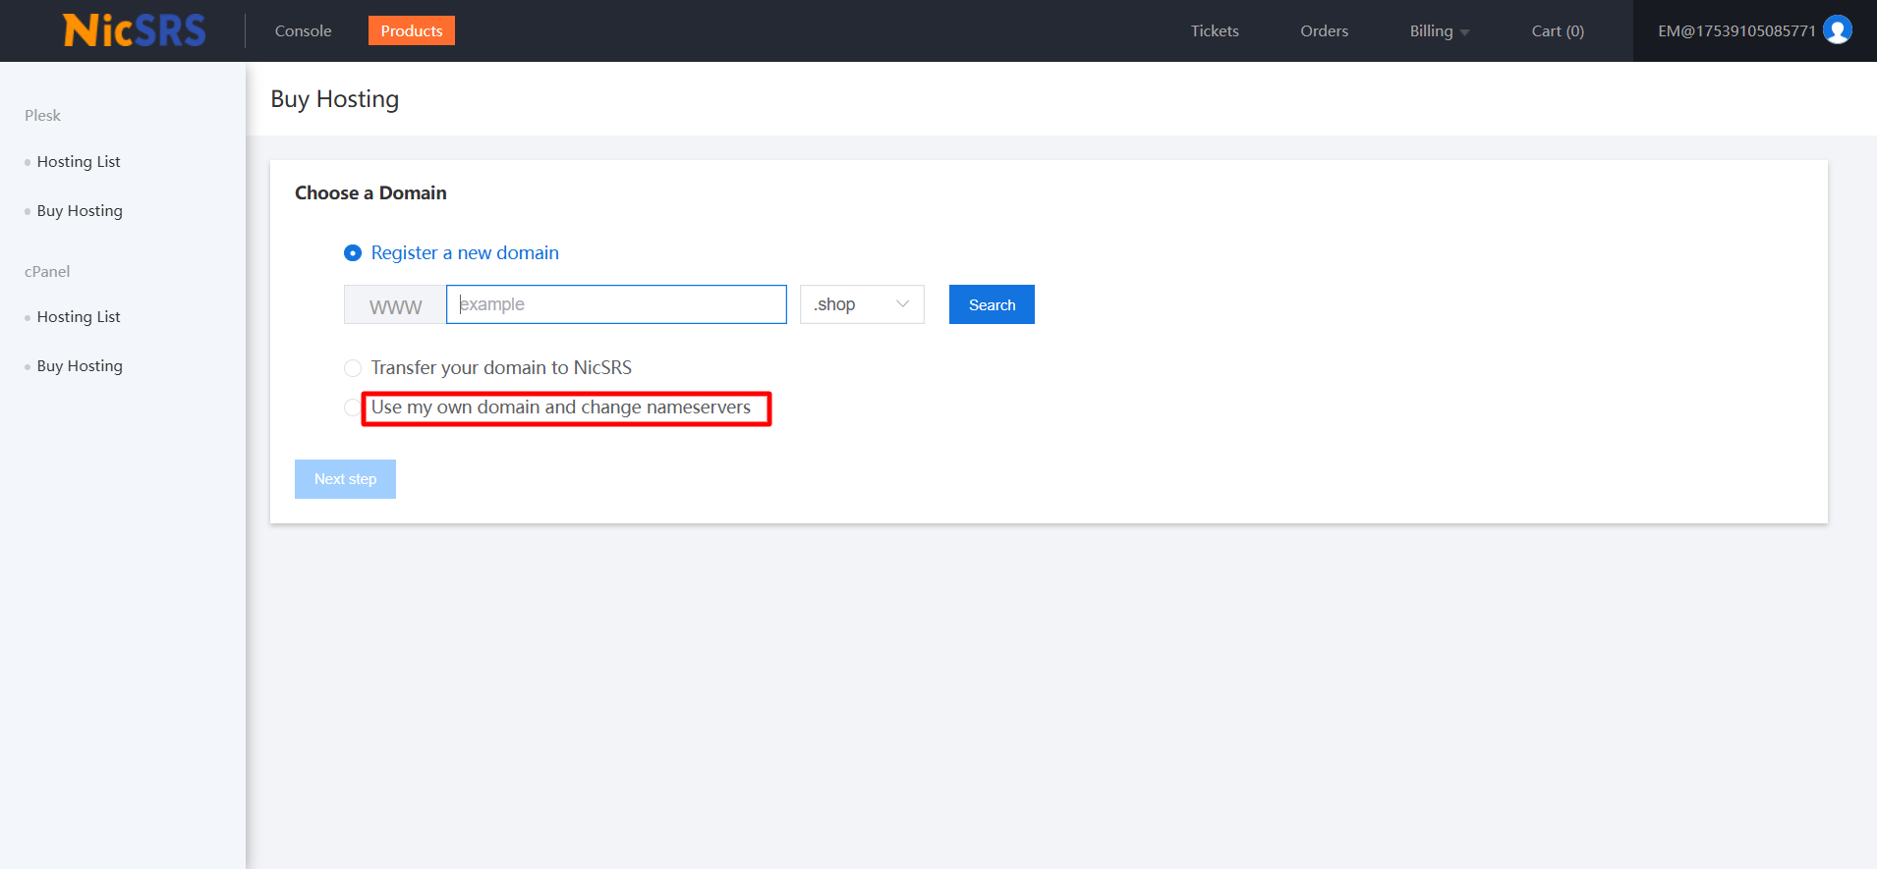Go to Tickets page
The height and width of the screenshot is (869, 1877).
[x=1215, y=31]
